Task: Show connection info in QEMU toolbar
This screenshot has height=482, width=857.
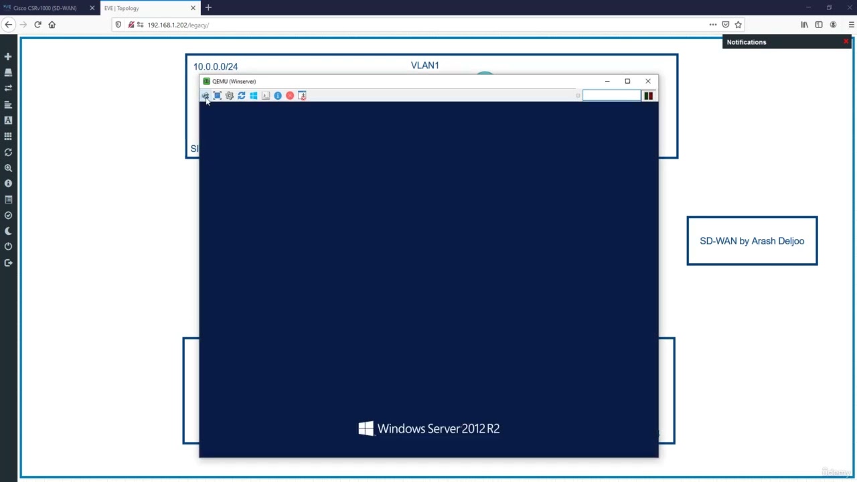Action: (278, 96)
